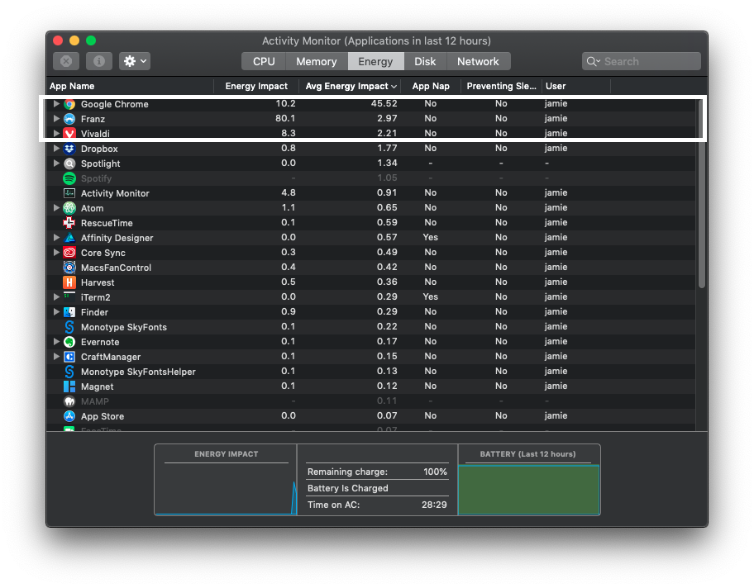Expand the Franz process tree
754x588 pixels.
(56, 119)
